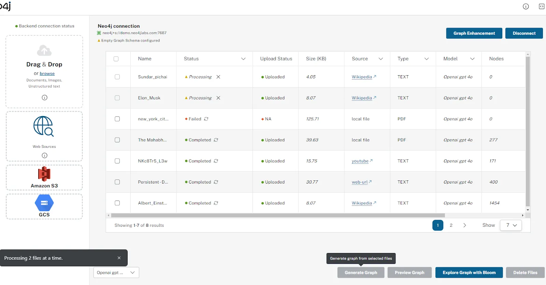Check the Albert_Einst... row checkbox
The width and height of the screenshot is (546, 285).
(117, 203)
